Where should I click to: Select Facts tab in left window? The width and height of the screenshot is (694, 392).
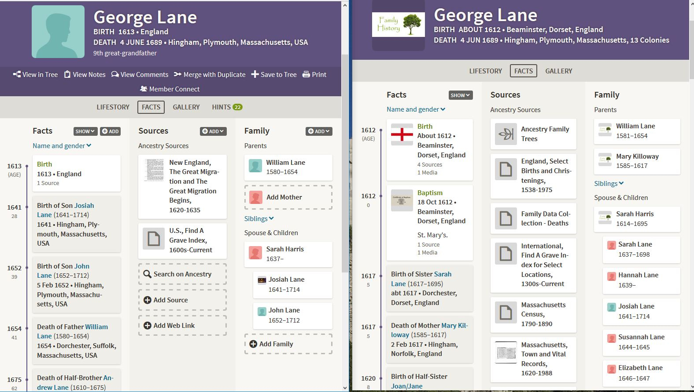point(151,107)
